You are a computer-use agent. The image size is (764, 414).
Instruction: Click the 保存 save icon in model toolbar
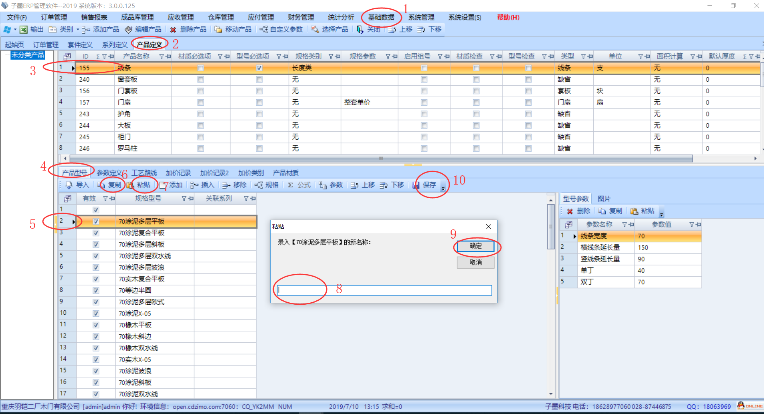(x=416, y=185)
